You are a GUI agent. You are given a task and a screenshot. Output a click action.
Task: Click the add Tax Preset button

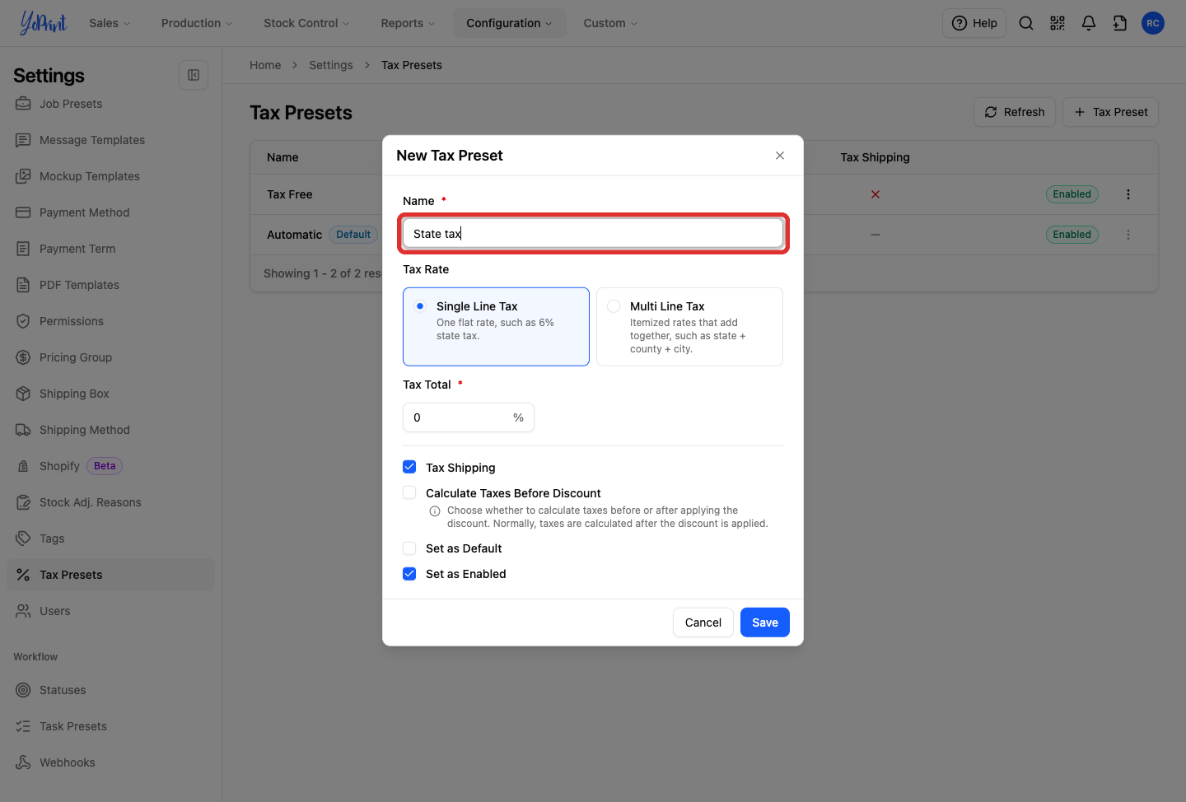point(1110,112)
